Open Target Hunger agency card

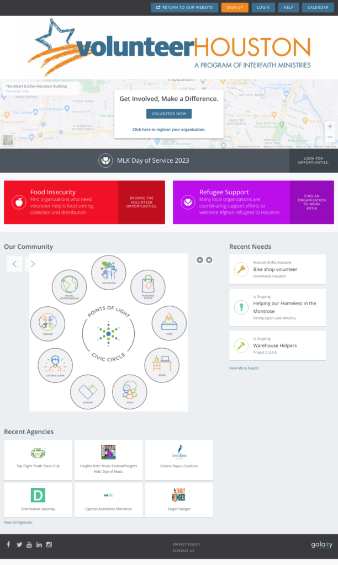pos(179,500)
